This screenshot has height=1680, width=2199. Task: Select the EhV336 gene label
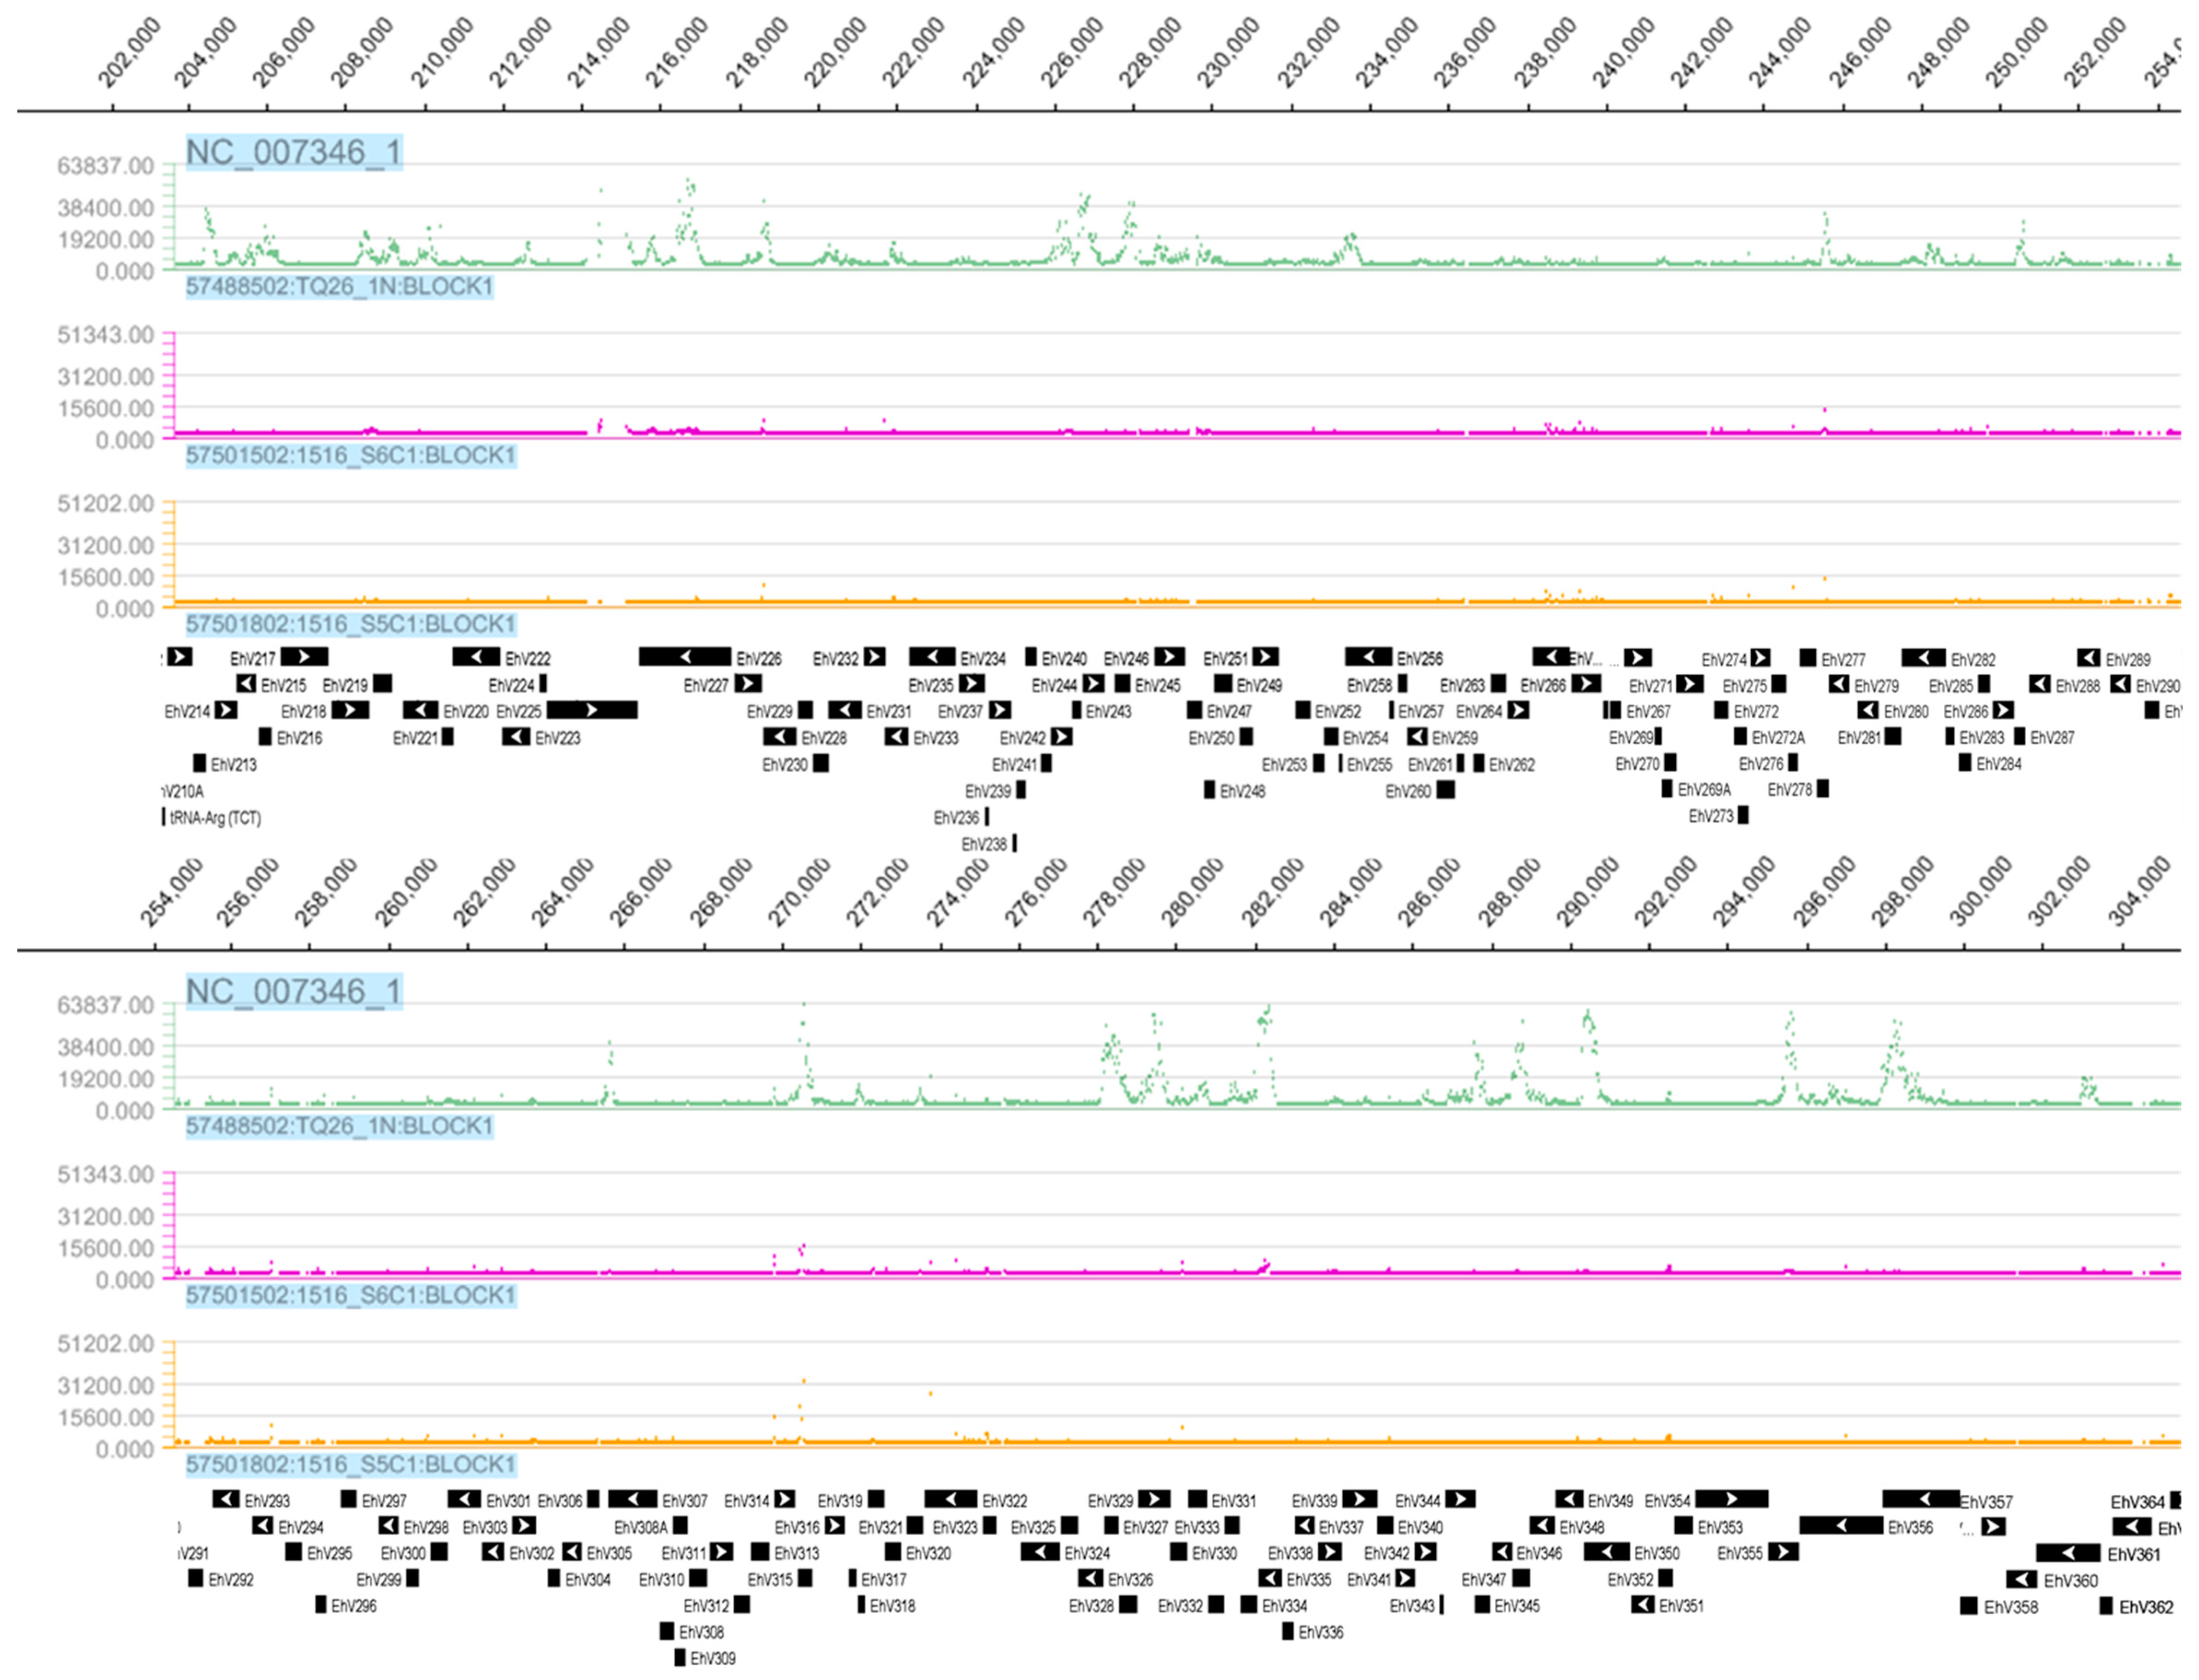(x=1320, y=1633)
